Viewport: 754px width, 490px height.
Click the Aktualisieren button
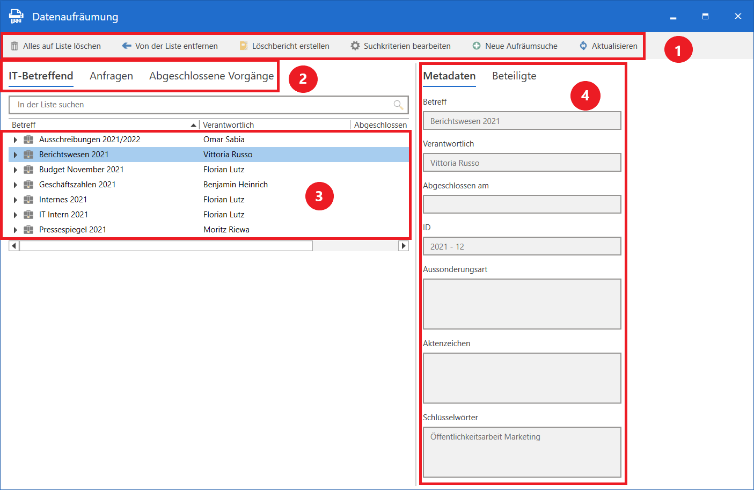click(609, 46)
